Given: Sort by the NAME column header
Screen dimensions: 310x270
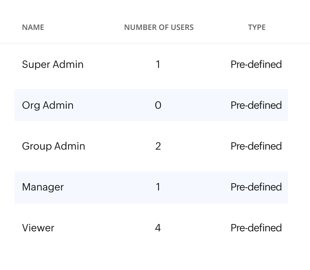Looking at the screenshot, I should [x=33, y=27].
